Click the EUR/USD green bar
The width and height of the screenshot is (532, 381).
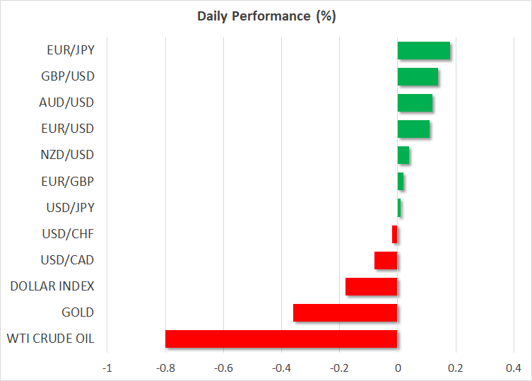(x=413, y=129)
